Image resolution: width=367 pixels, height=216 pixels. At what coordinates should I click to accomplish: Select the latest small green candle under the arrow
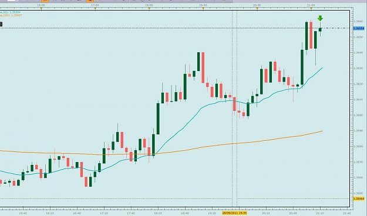pyautogui.click(x=320, y=29)
